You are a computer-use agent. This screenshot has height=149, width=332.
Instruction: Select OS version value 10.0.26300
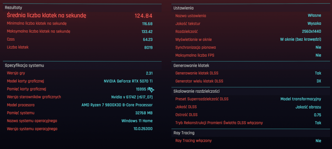143,129
